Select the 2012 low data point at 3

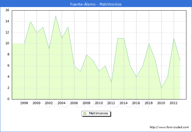point(111,82)
